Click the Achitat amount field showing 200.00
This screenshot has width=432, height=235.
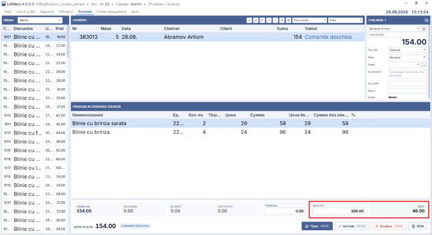(x=339, y=211)
